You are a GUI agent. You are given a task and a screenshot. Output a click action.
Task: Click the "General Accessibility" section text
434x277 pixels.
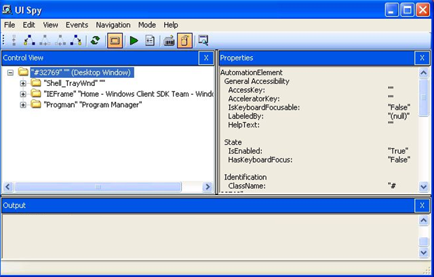click(256, 81)
